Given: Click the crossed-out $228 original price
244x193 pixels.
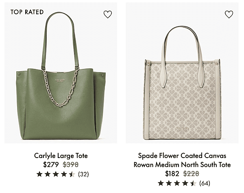Looking at the screenshot, I should click(x=191, y=174).
